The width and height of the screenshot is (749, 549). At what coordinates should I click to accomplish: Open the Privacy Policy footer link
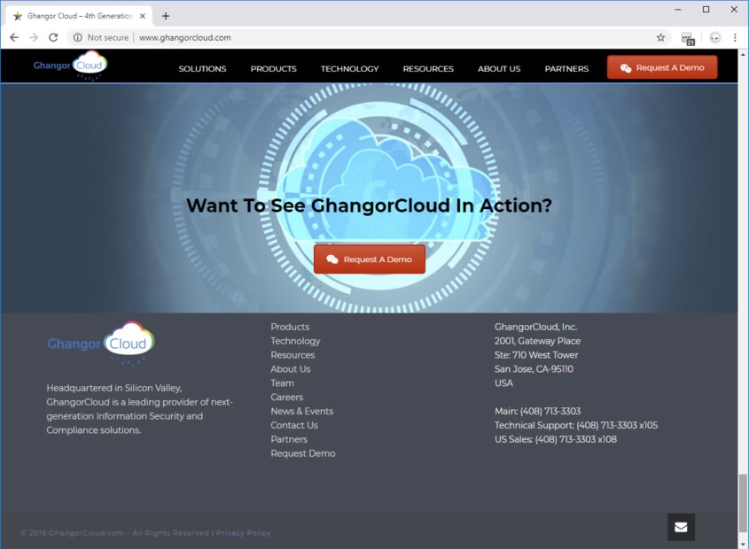(x=243, y=533)
